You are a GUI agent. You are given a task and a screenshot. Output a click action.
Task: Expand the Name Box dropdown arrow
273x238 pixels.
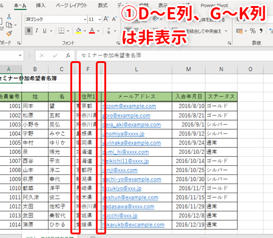coord(20,55)
